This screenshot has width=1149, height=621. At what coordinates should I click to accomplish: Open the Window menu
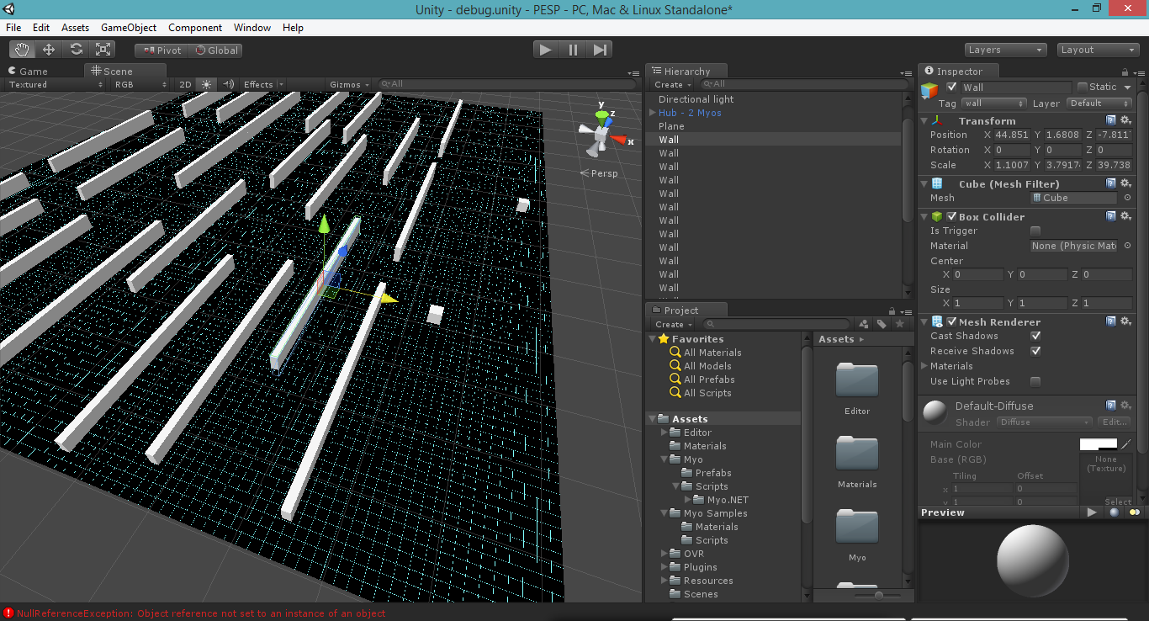click(x=252, y=28)
